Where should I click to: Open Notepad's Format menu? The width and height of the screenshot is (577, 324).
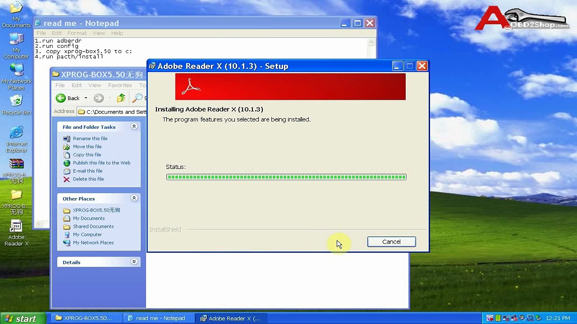click(77, 33)
